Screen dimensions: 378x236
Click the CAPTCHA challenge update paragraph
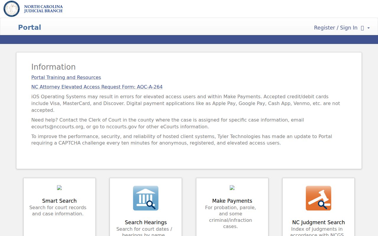pos(182,140)
